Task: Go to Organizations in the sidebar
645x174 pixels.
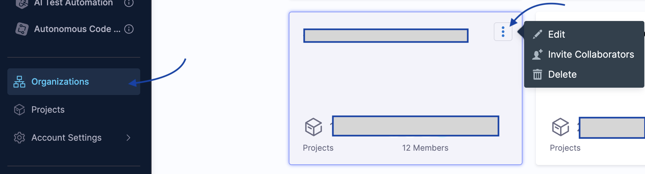Action: tap(60, 82)
